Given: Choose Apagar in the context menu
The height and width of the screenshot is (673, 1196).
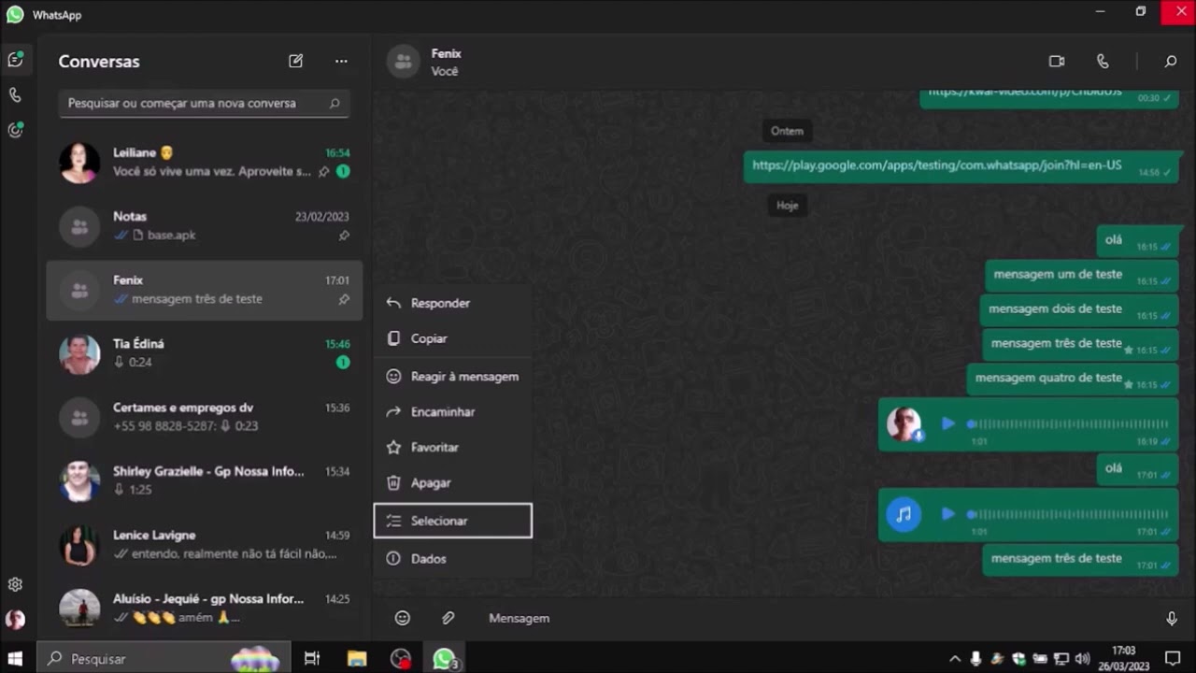Looking at the screenshot, I should coord(453,483).
